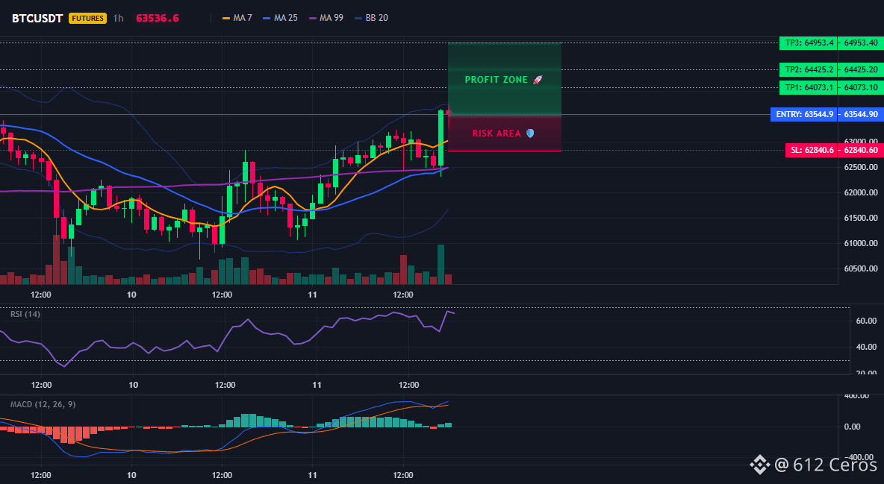This screenshot has height=484, width=884.
Task: Toggle the MA 25 legend indicator
Action: (x=280, y=18)
